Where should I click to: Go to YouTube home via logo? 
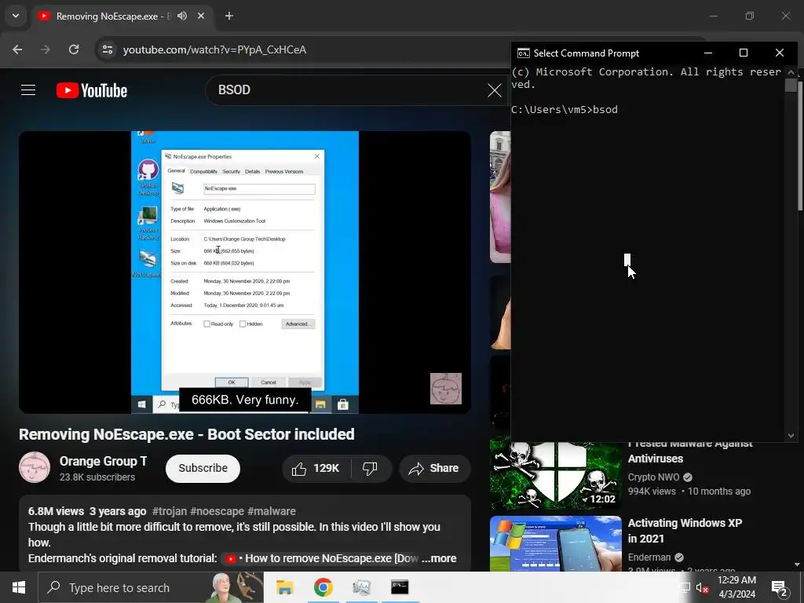[x=92, y=90]
